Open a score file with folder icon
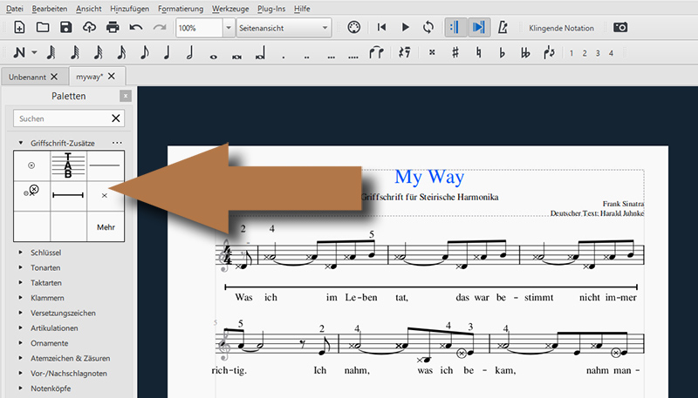This screenshot has width=698, height=398. [x=43, y=28]
